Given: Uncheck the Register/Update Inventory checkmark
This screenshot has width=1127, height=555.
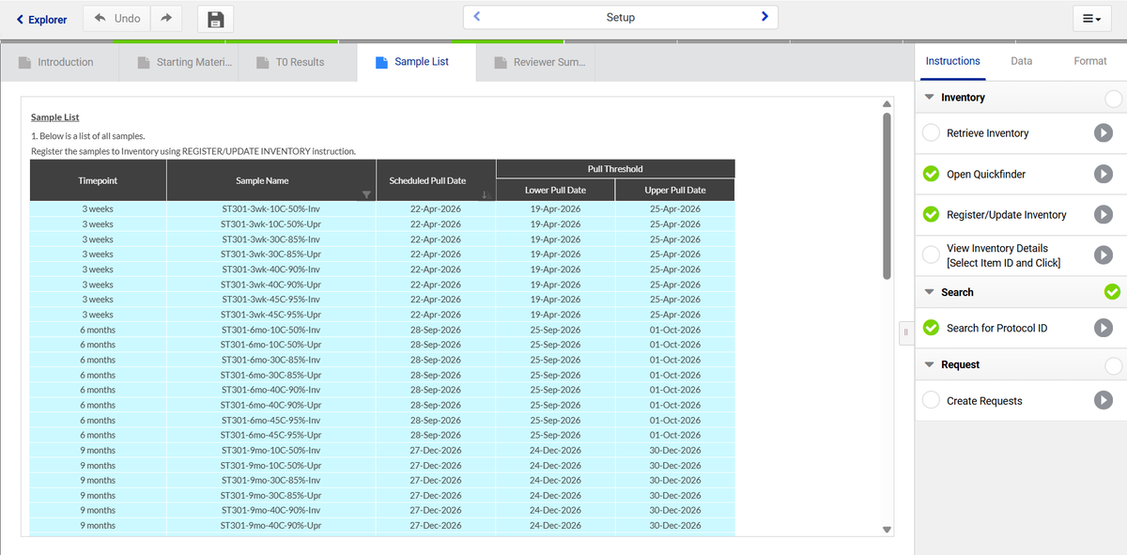Looking at the screenshot, I should [931, 214].
